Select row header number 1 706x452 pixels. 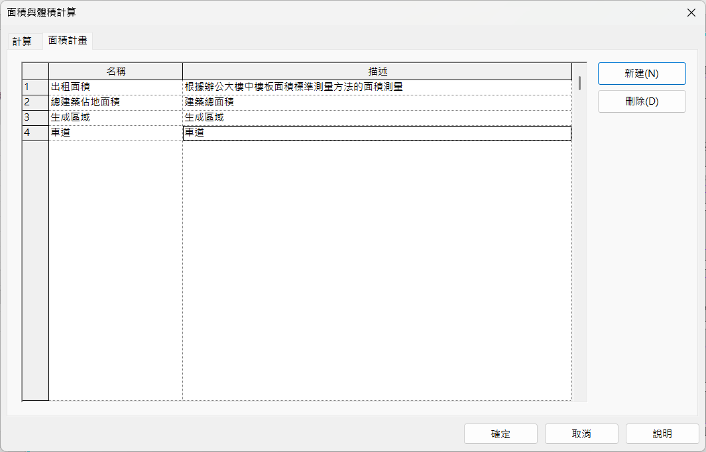(35, 87)
